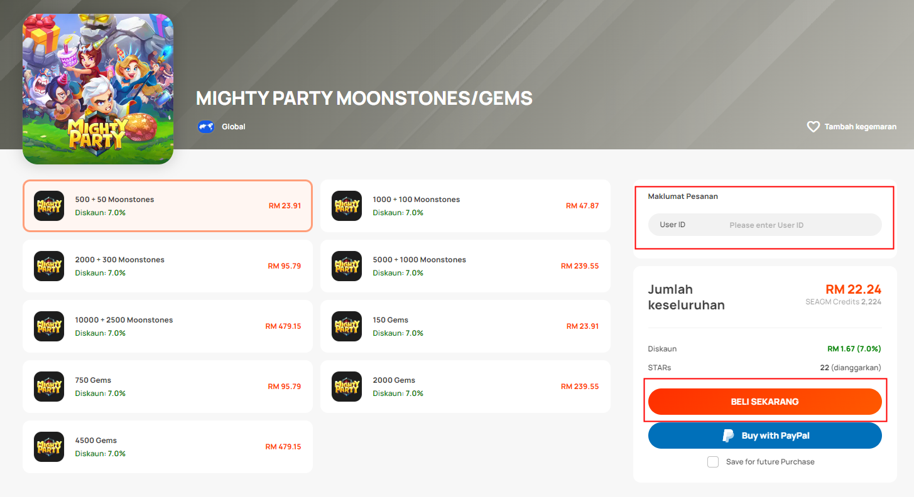Click the Global region globe icon
The width and height of the screenshot is (914, 497).
pos(206,127)
